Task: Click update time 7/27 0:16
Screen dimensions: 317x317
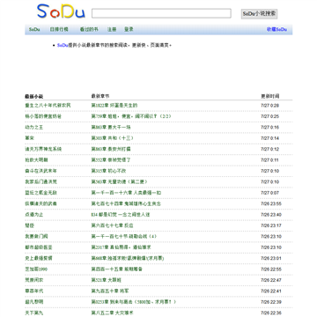Action: point(269,127)
